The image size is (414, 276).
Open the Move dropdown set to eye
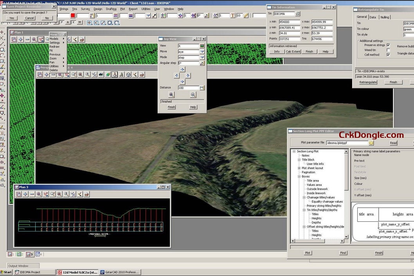(x=202, y=52)
